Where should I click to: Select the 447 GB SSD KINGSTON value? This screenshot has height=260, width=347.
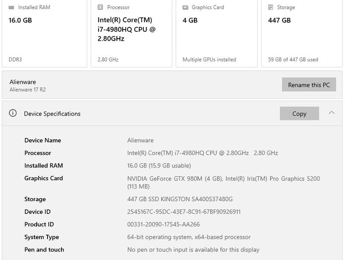[x=180, y=199]
